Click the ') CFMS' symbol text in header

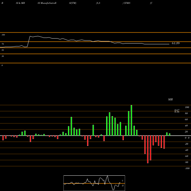click(x=126, y=3)
